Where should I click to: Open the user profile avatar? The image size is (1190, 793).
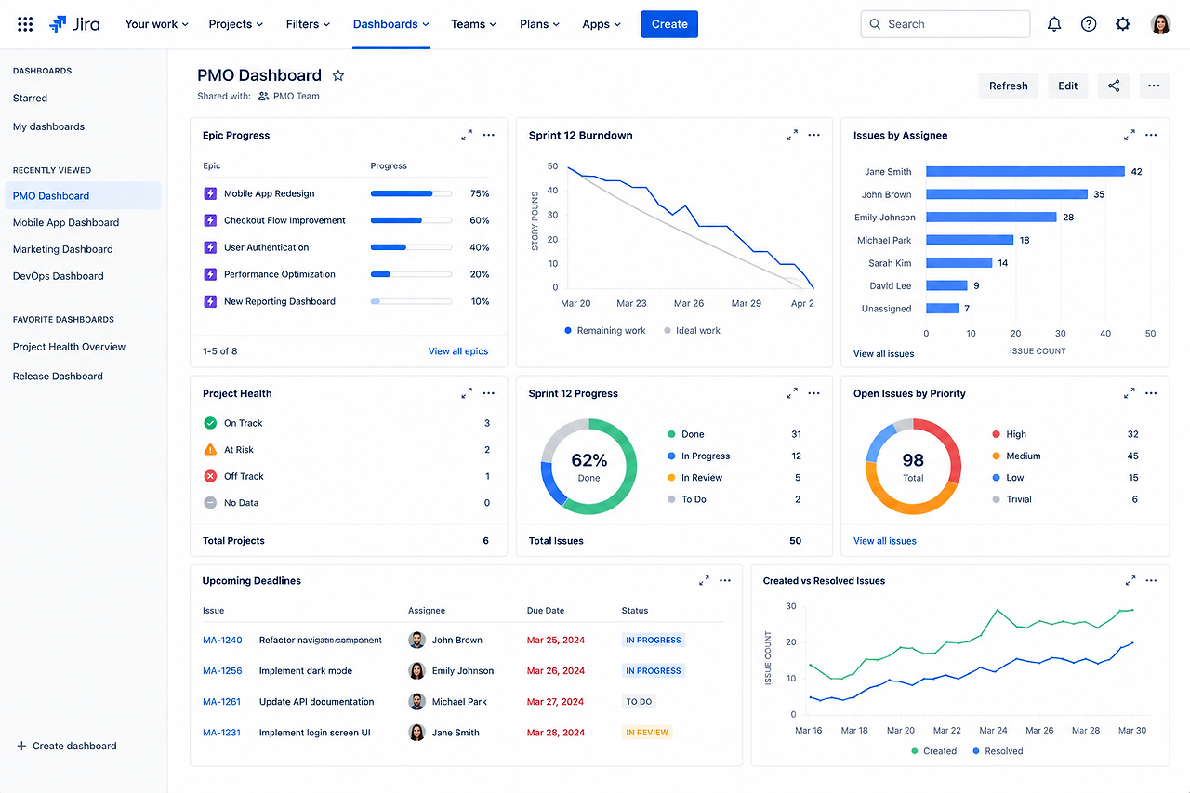(x=1160, y=24)
